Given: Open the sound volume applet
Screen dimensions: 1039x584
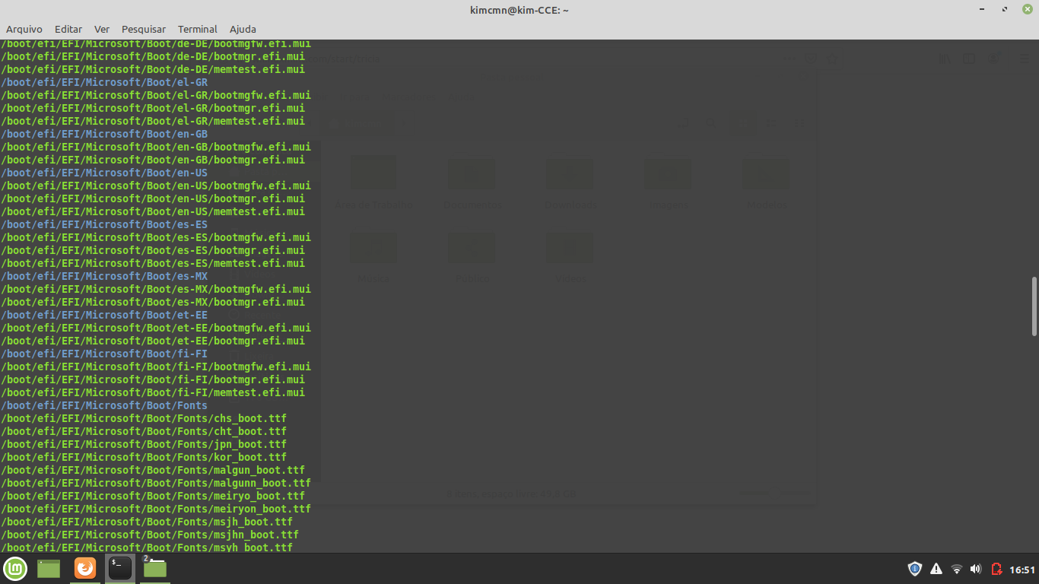Looking at the screenshot, I should pos(976,569).
